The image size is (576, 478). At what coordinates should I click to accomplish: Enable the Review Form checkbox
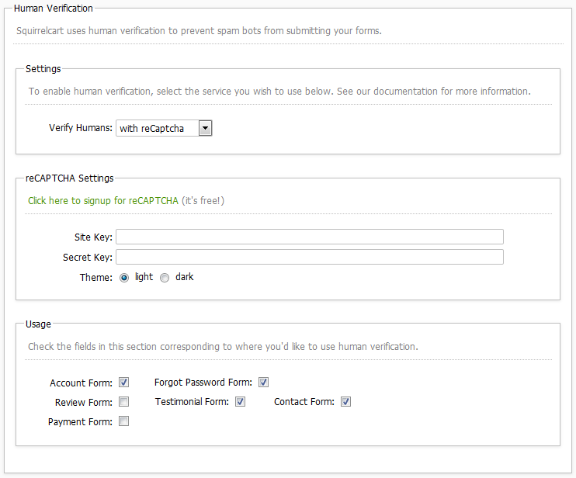tap(124, 402)
